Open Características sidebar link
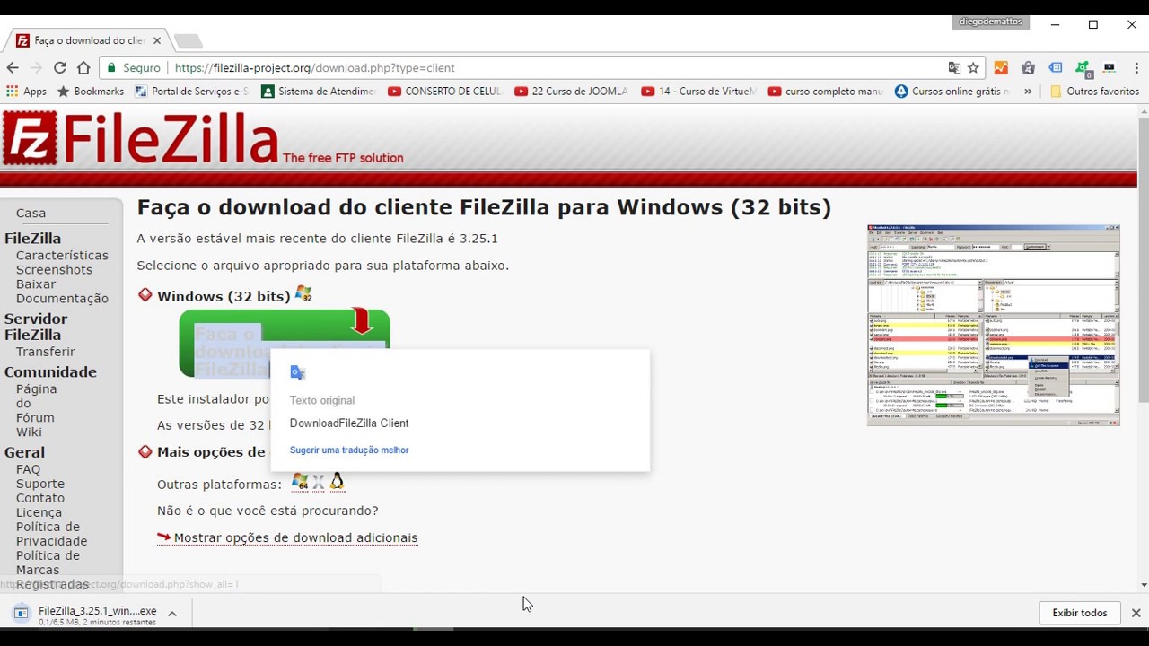Image resolution: width=1149 pixels, height=646 pixels. point(62,255)
